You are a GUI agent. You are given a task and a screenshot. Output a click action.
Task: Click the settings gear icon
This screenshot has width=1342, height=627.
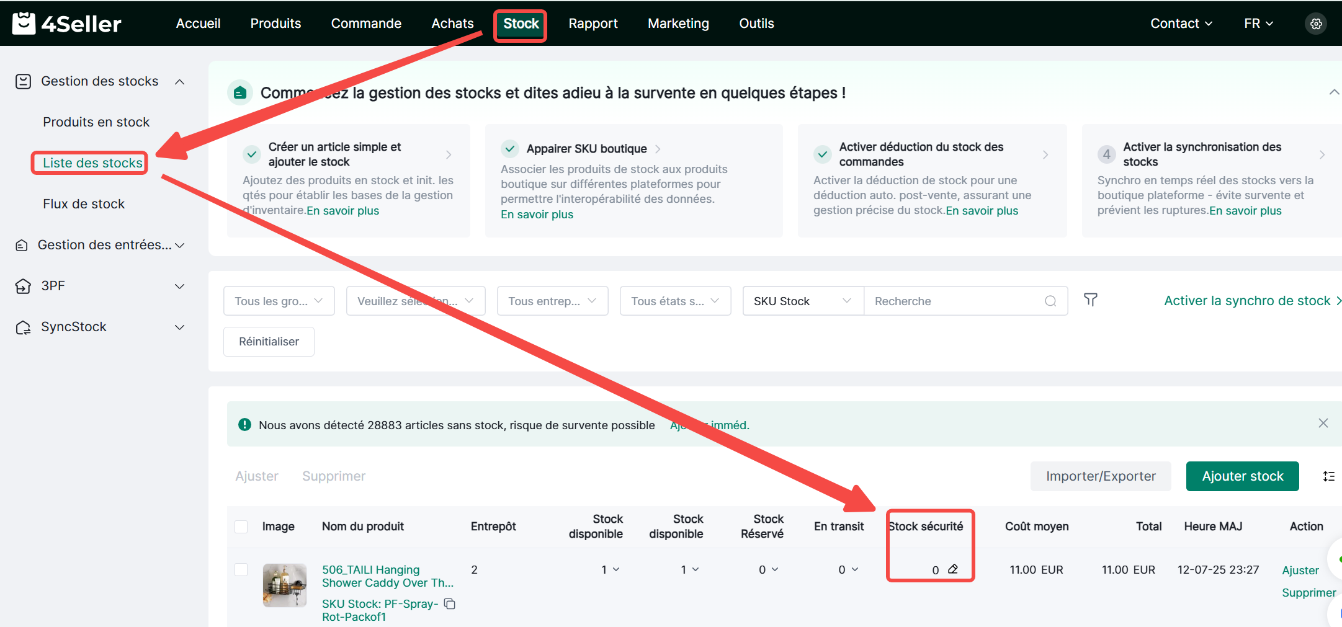tap(1315, 24)
